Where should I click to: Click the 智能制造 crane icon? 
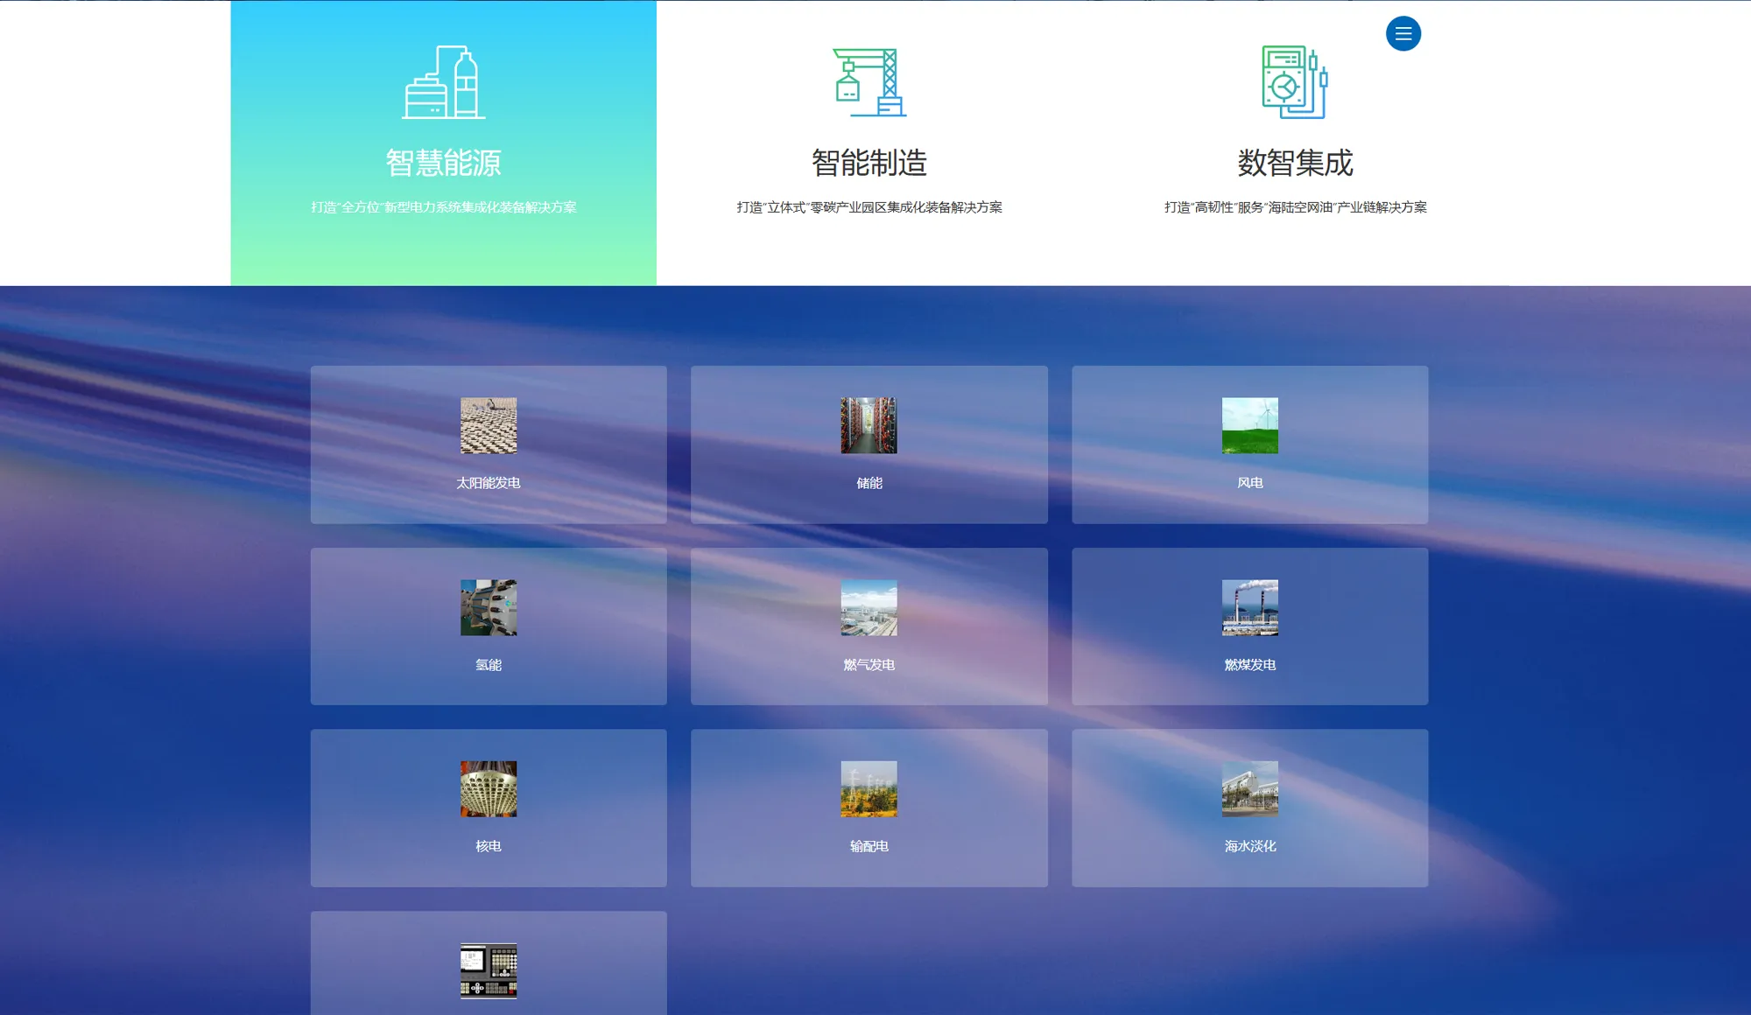click(x=868, y=82)
